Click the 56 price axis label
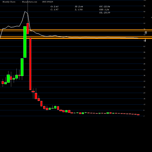The image size is (152, 152). (144, 52)
